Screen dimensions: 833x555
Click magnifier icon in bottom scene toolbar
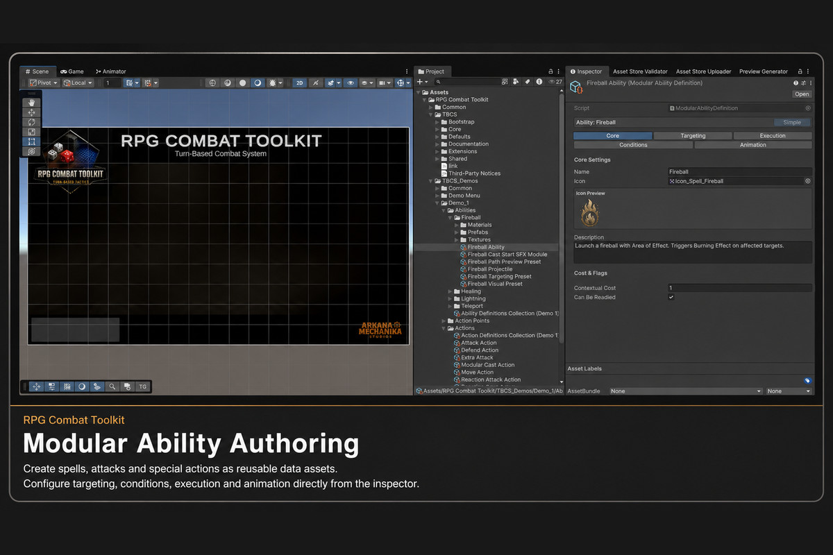point(112,386)
